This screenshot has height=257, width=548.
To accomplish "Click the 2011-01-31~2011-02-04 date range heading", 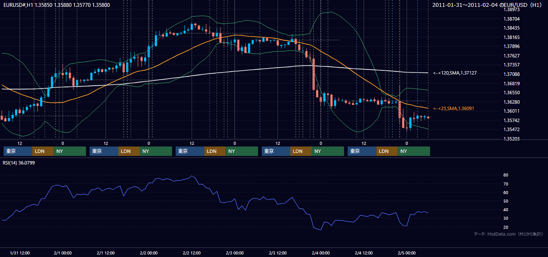I will [x=487, y=5].
